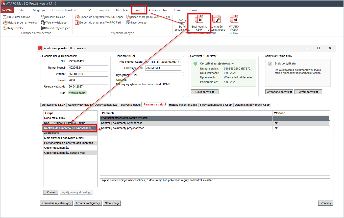Select Dane mojej firmy group
Viewport: 344px width, 218px height.
click(x=70, y=118)
